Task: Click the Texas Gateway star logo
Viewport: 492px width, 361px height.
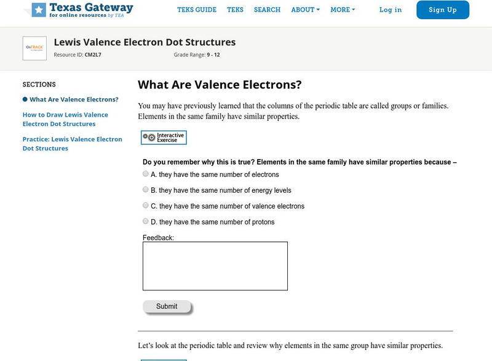Action: coord(39,9)
